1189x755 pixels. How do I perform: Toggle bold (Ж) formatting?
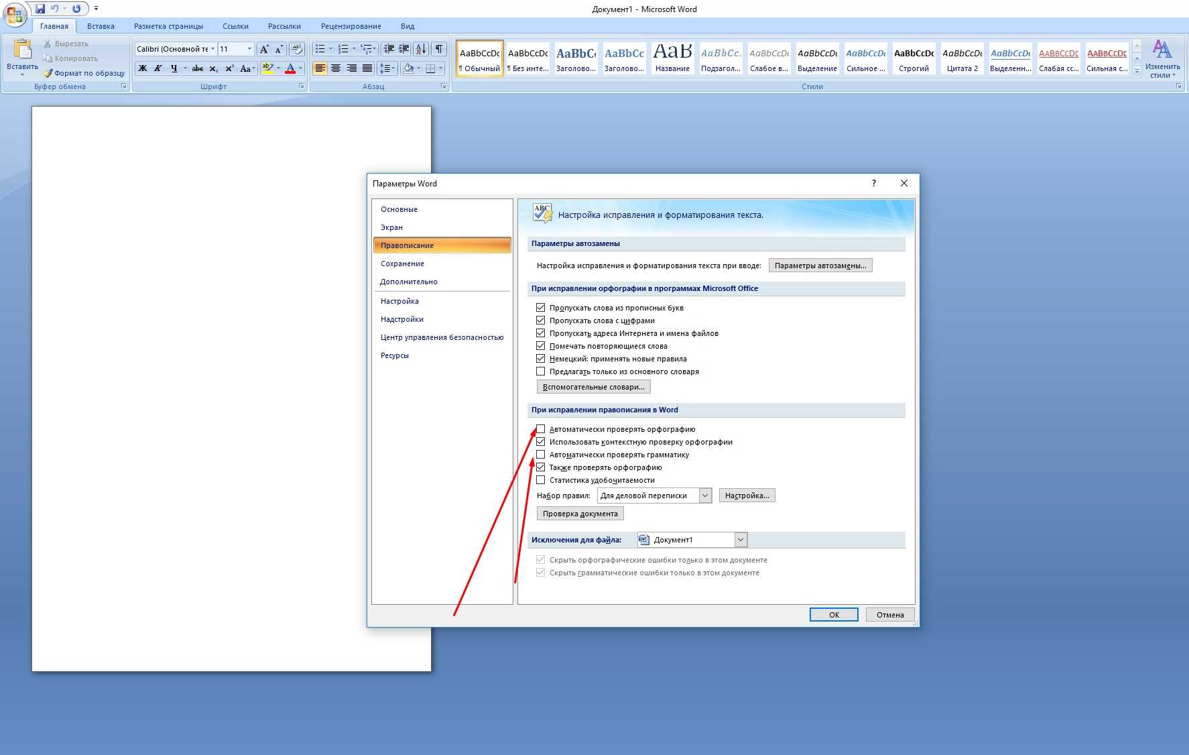tap(142, 68)
